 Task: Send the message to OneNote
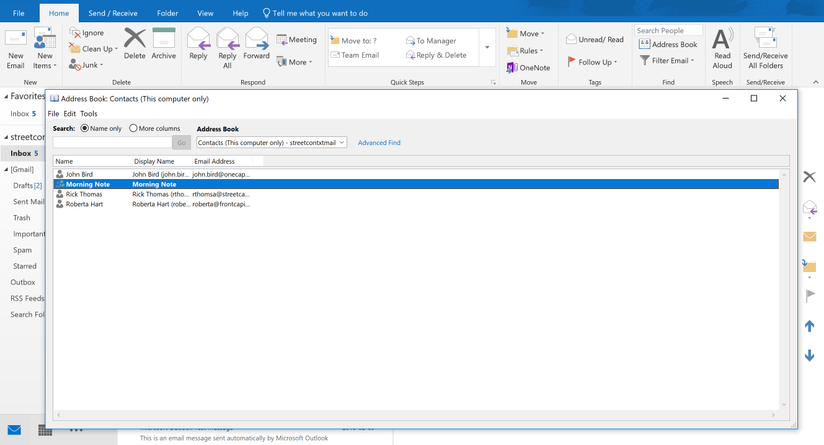528,68
